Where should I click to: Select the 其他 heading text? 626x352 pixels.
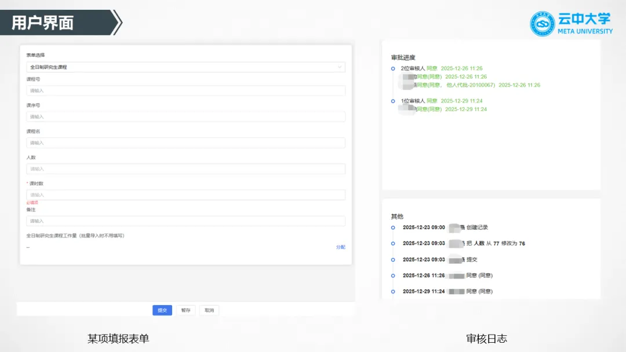[x=397, y=217]
